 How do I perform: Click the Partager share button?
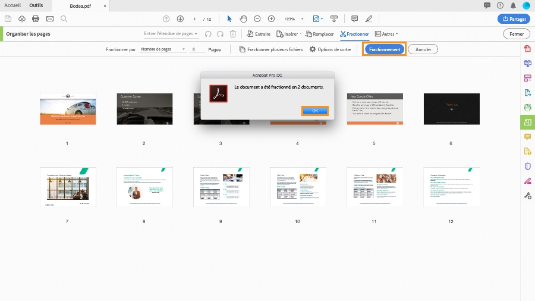[x=514, y=19]
